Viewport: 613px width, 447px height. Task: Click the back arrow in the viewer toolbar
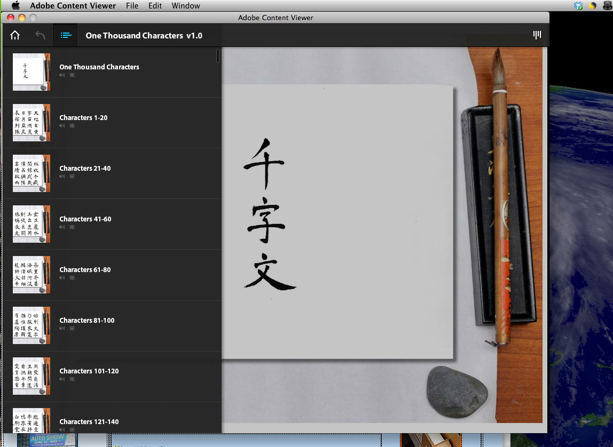click(x=40, y=36)
